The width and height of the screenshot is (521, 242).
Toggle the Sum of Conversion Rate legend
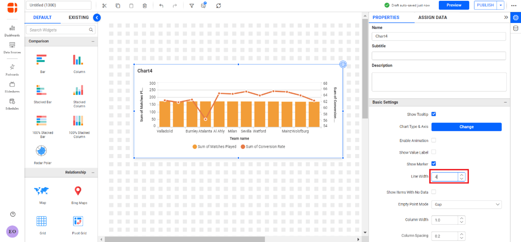click(263, 147)
